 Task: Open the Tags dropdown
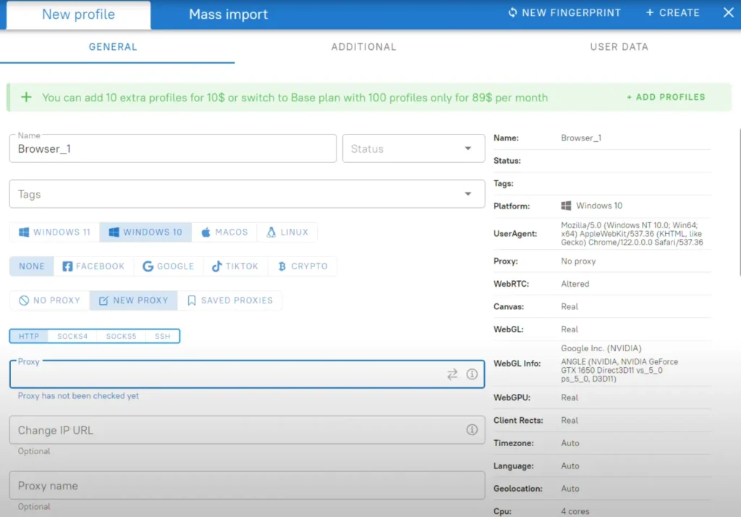click(247, 194)
